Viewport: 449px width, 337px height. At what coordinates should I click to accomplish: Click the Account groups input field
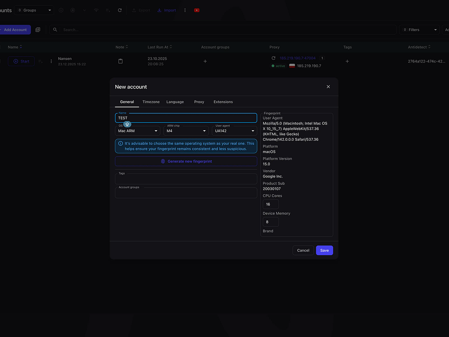click(x=186, y=193)
